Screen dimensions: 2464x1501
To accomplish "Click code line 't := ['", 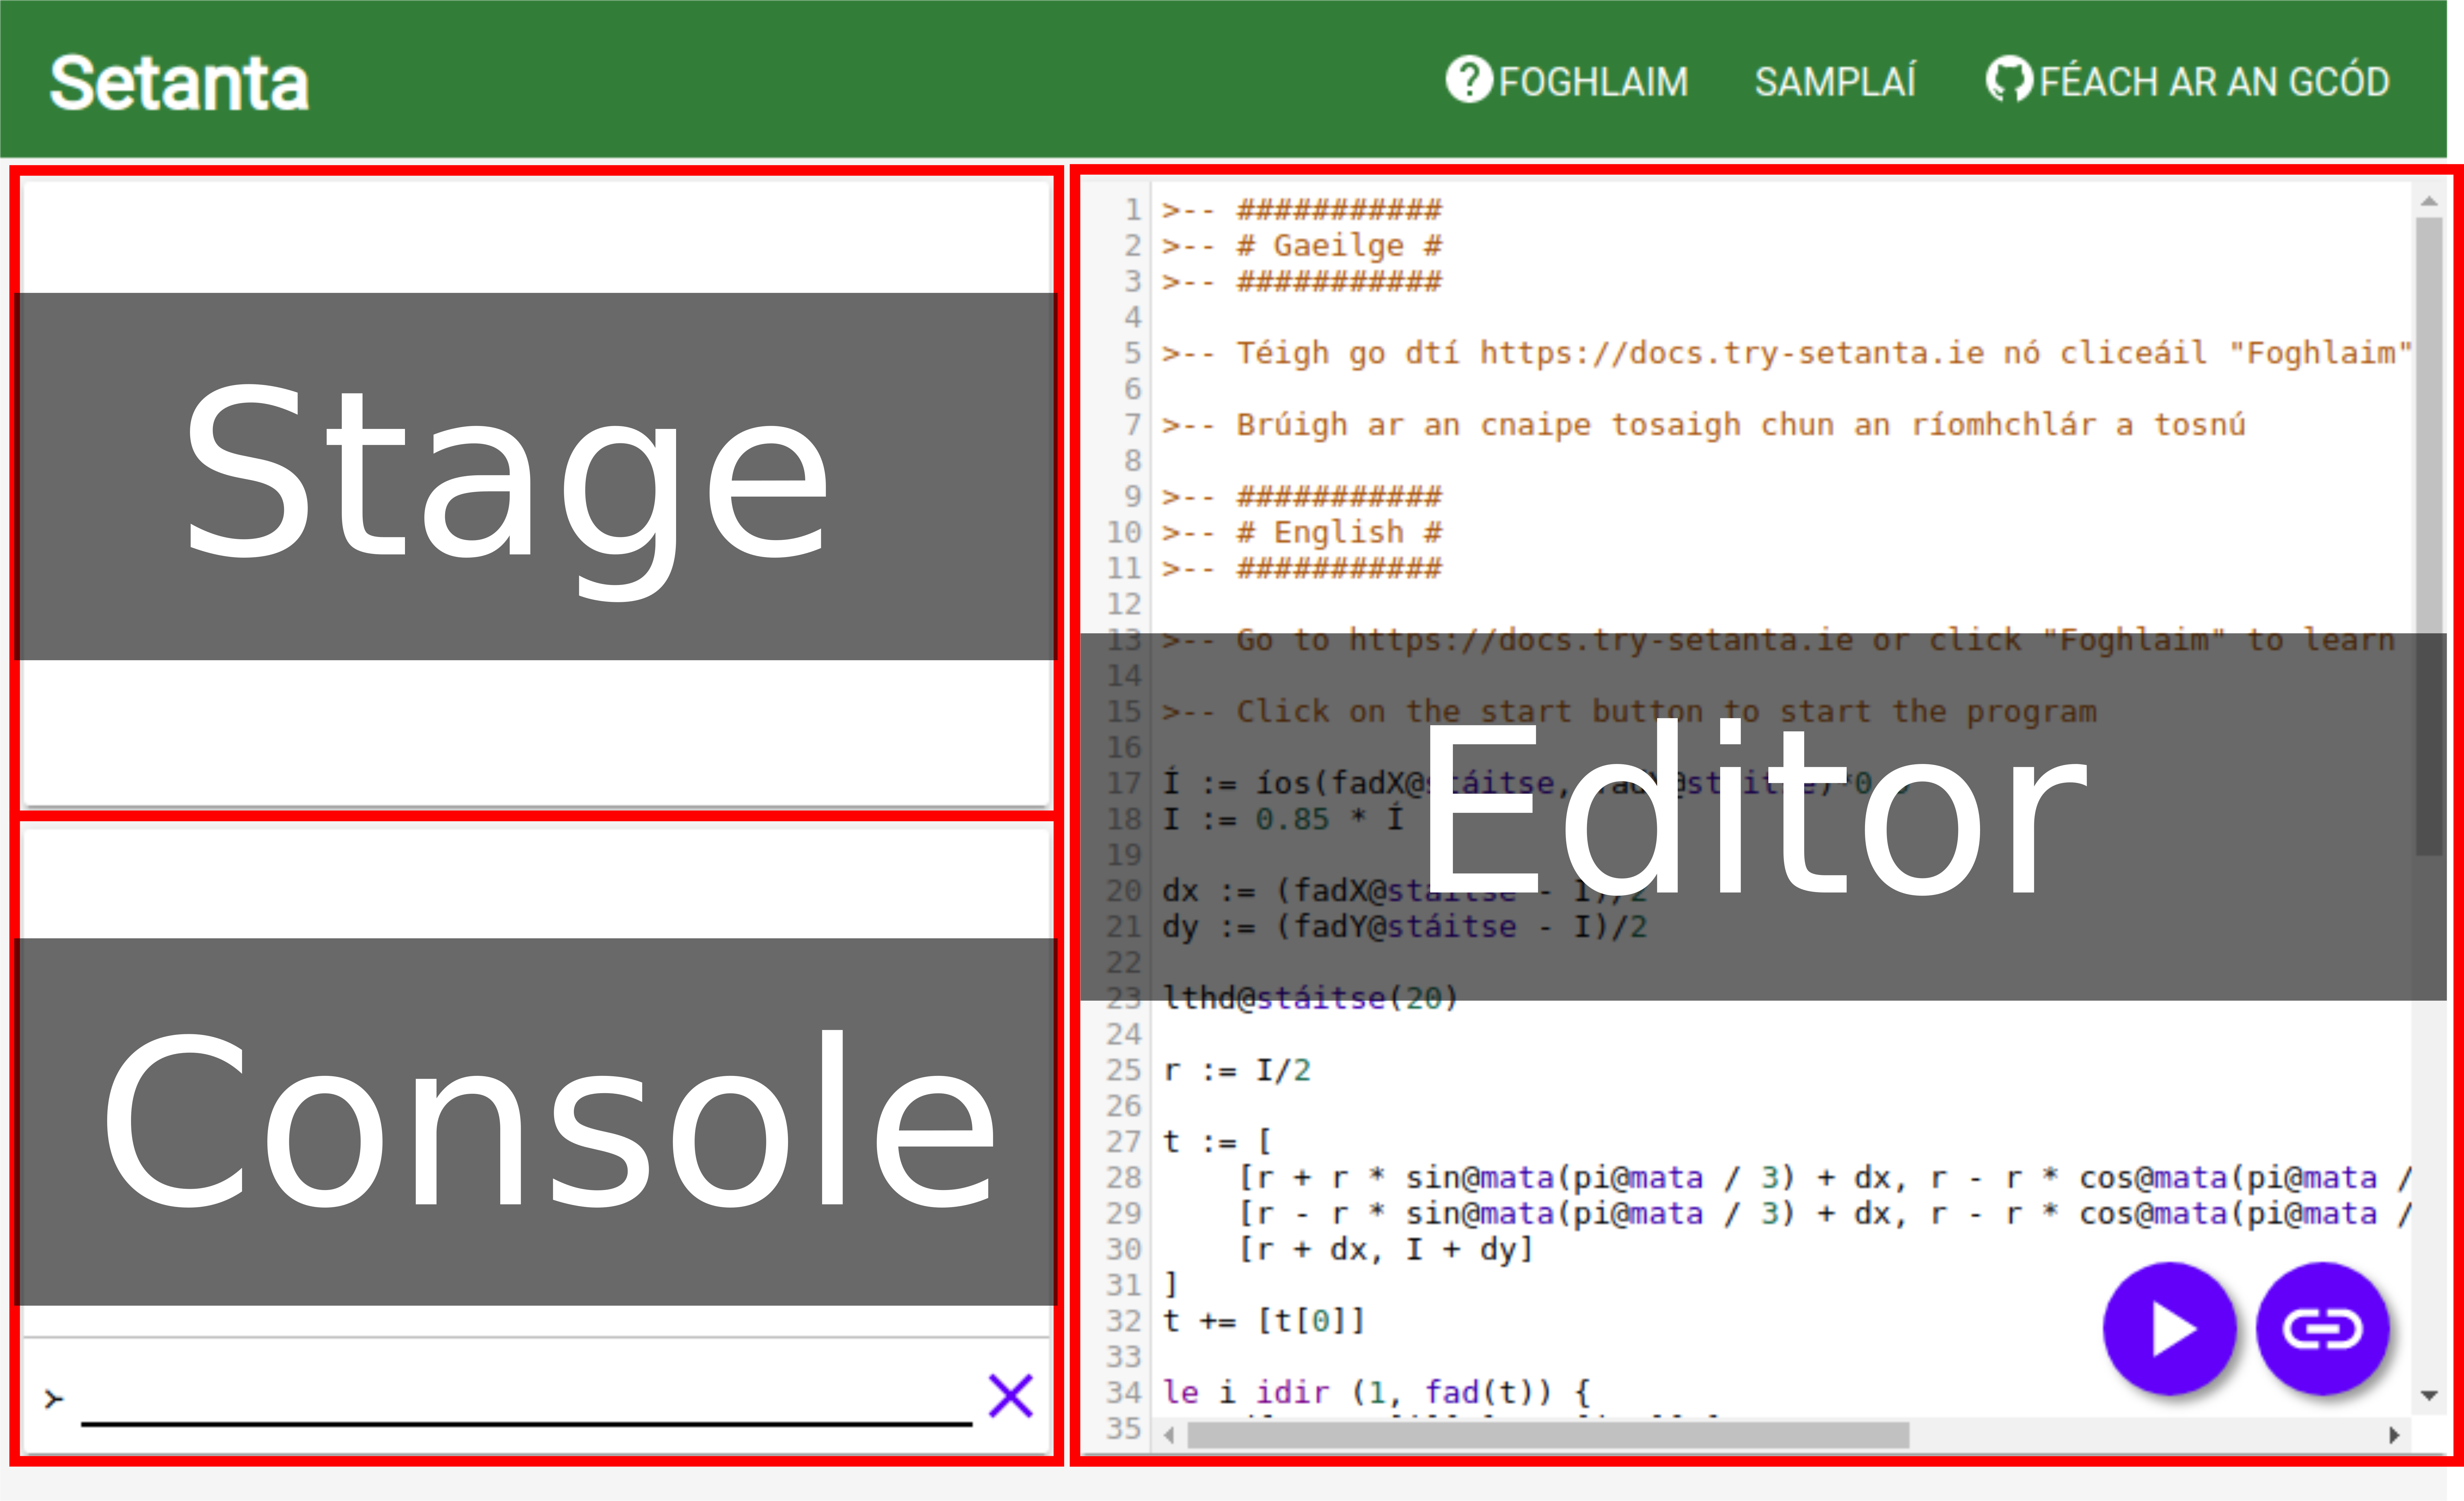I will (1217, 1142).
